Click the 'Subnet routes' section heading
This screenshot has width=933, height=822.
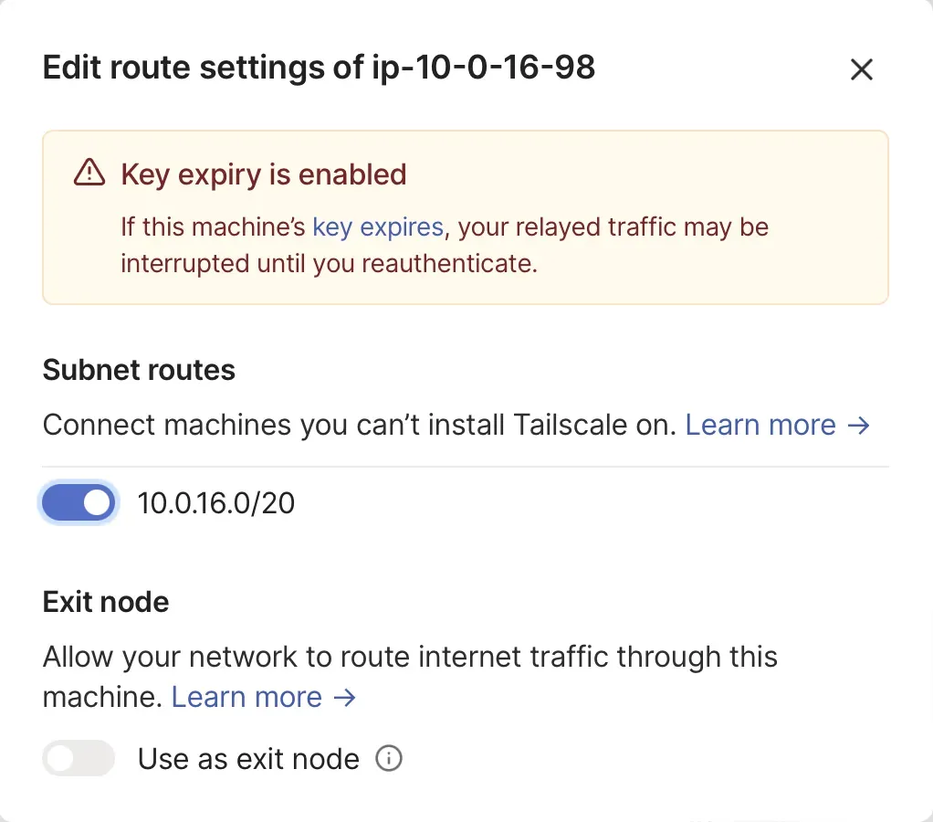click(x=139, y=370)
